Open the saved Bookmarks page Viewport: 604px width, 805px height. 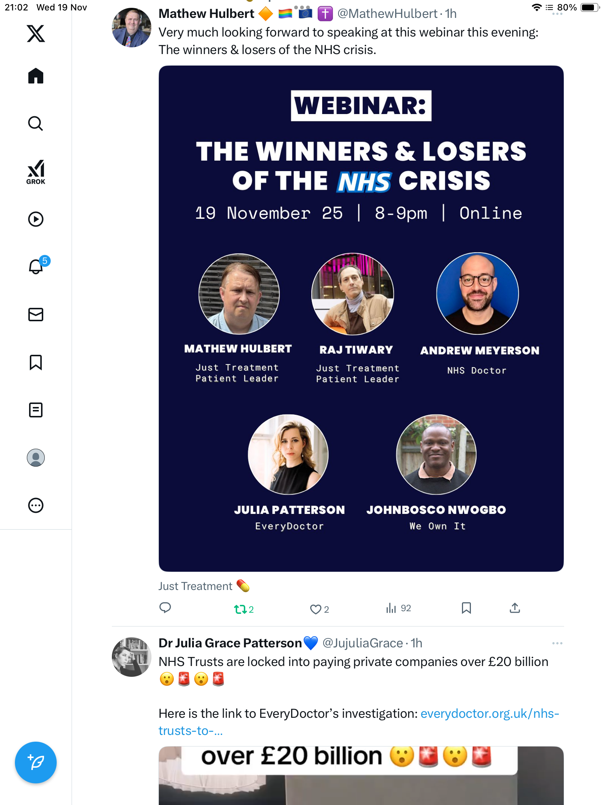[x=36, y=362]
